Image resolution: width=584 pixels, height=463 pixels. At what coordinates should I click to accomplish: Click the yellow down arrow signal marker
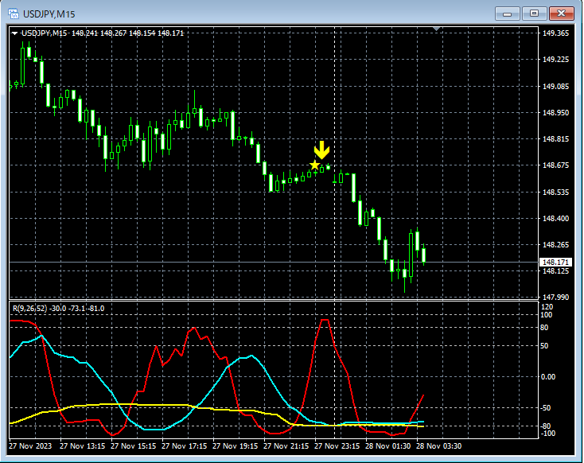pyautogui.click(x=321, y=150)
